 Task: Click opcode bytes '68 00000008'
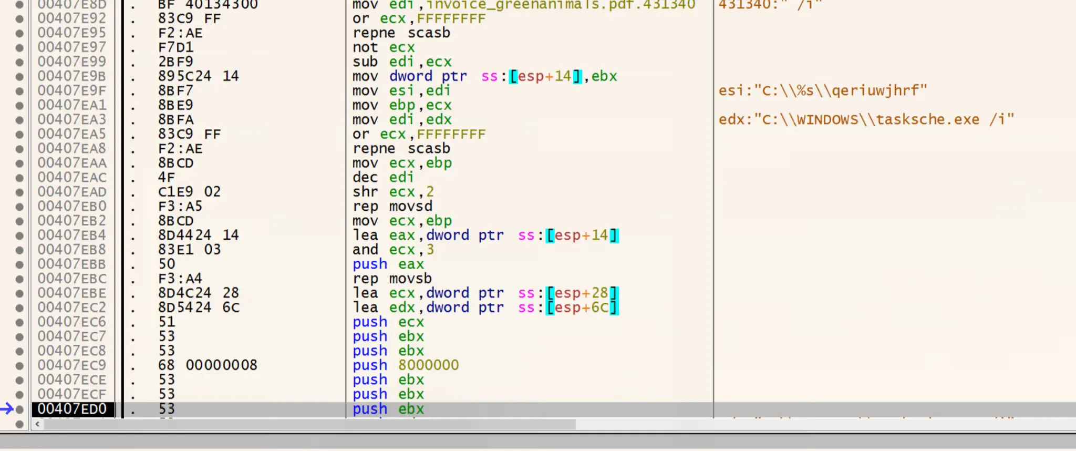coord(208,365)
